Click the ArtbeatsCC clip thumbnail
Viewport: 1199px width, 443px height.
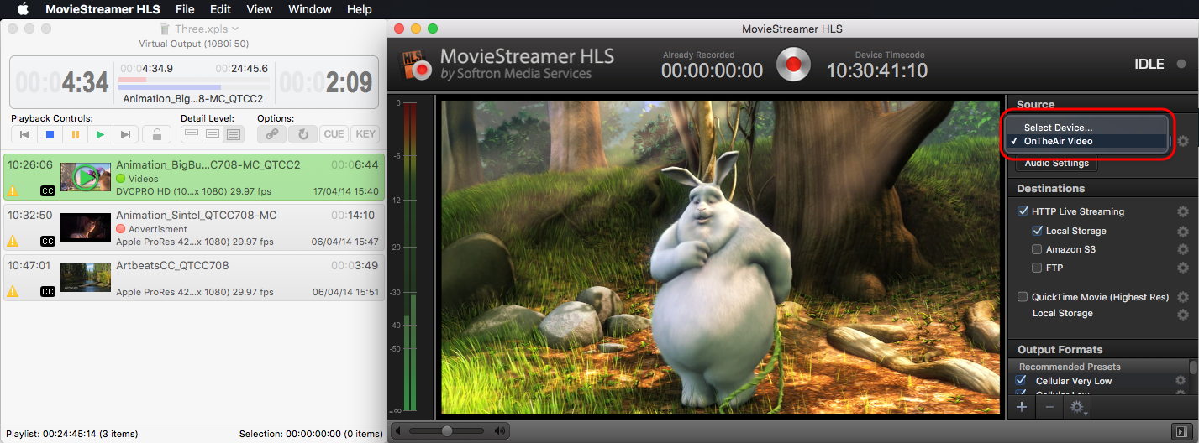[86, 278]
